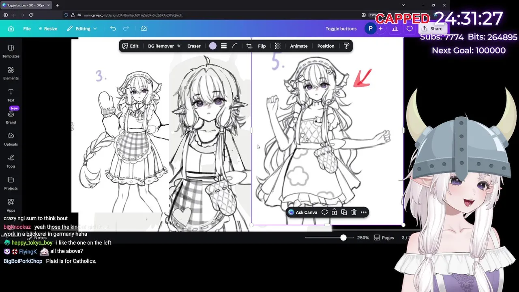The width and height of the screenshot is (519, 292).
Task: Add collaborator with plus icon
Action: (380, 28)
